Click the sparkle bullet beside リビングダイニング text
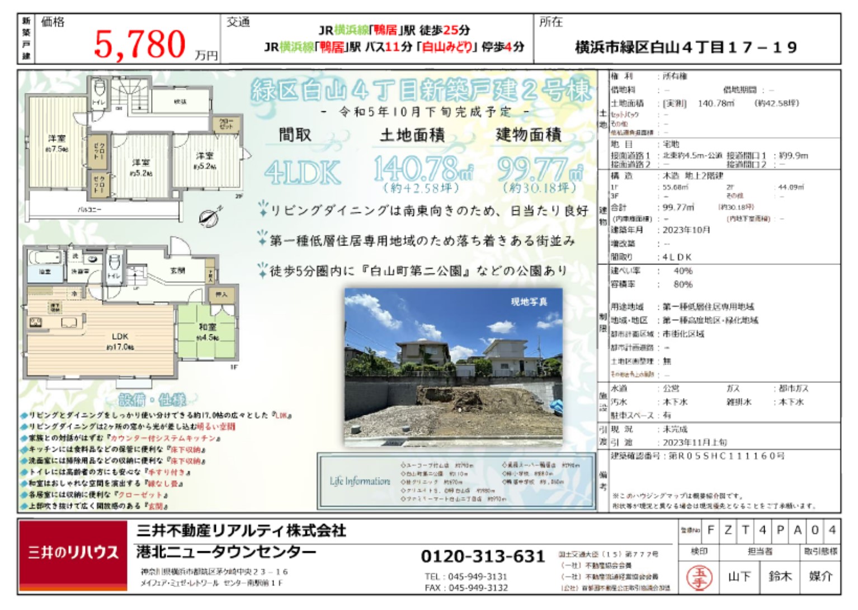The image size is (858, 610). pos(262,210)
